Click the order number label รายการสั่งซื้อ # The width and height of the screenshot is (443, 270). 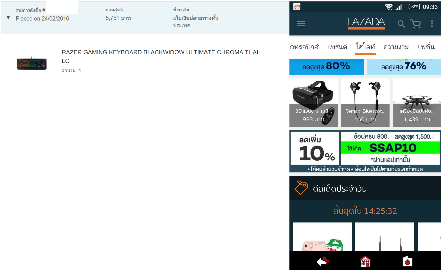(30, 10)
